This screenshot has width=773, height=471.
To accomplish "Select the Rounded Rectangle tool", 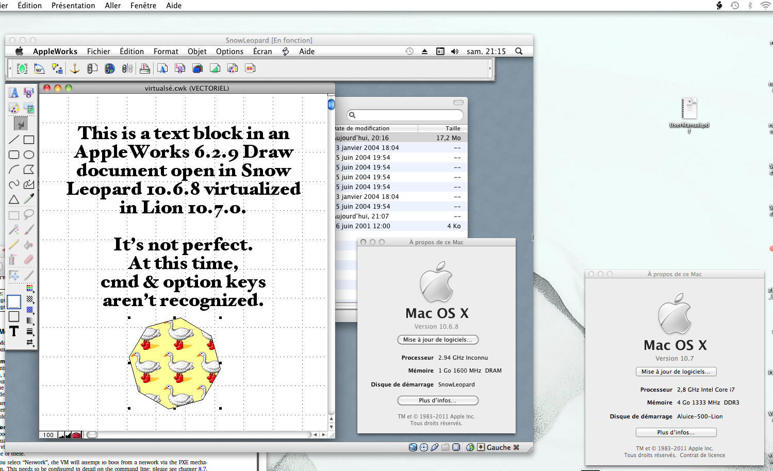I will click(x=14, y=155).
